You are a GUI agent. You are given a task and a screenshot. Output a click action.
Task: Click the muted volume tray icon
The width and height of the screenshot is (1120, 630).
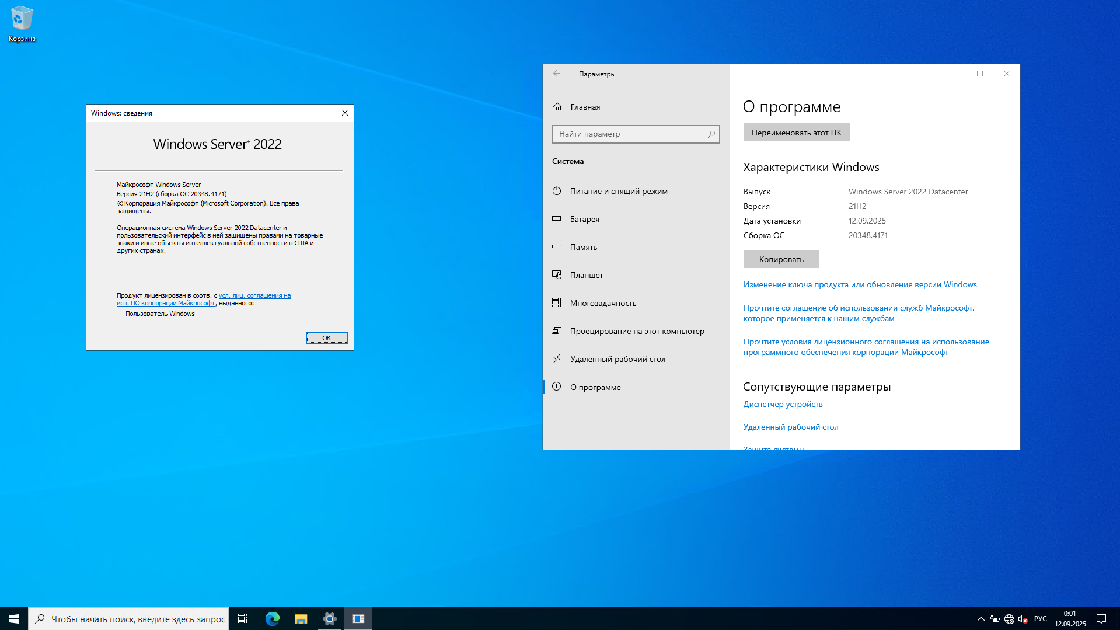[x=1023, y=619]
